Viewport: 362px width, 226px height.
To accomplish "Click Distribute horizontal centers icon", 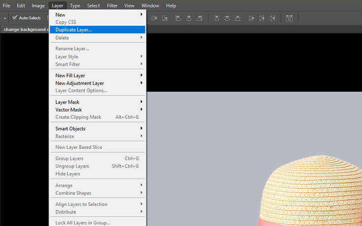I will (262, 18).
